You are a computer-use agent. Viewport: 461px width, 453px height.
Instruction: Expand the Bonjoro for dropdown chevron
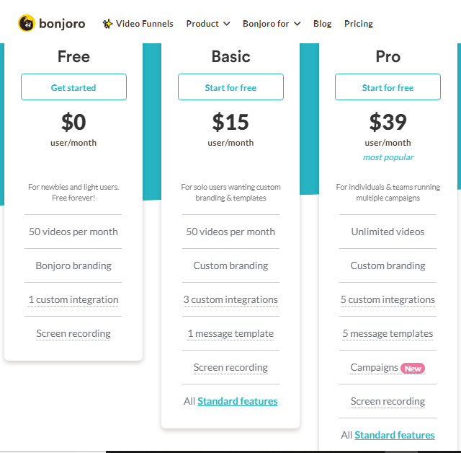point(297,24)
